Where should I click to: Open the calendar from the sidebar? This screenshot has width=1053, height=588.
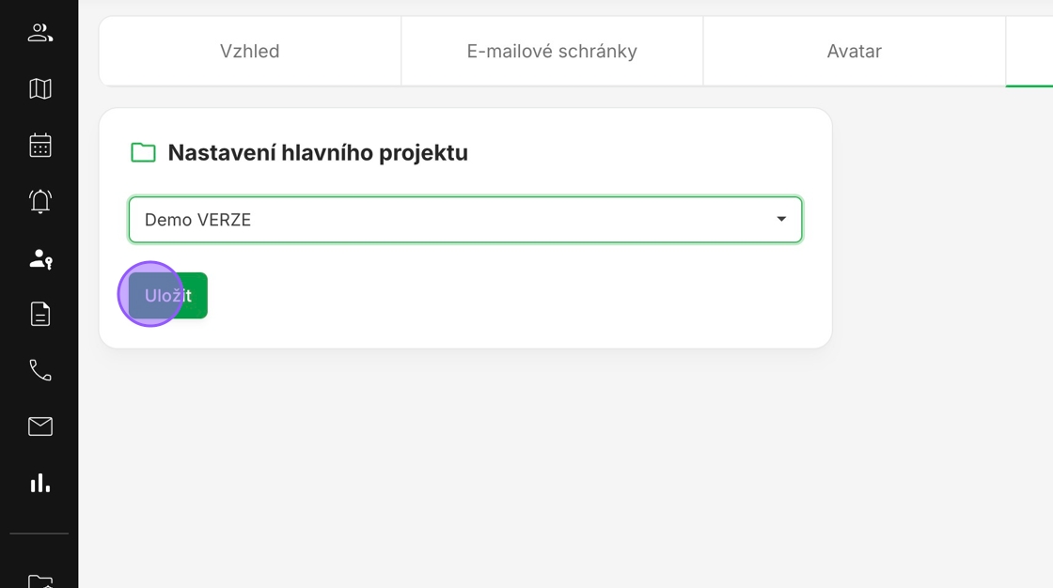39,146
